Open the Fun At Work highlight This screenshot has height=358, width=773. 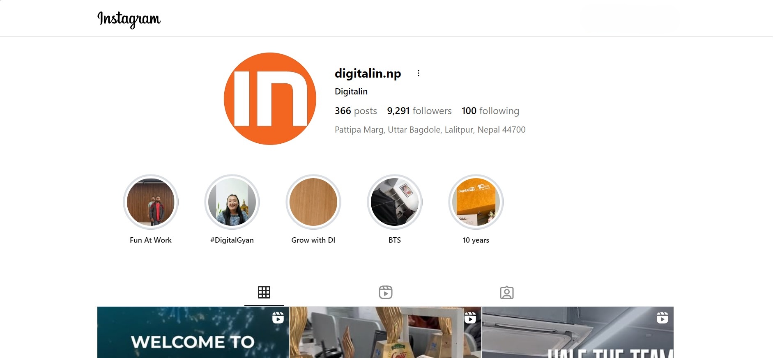(x=151, y=202)
